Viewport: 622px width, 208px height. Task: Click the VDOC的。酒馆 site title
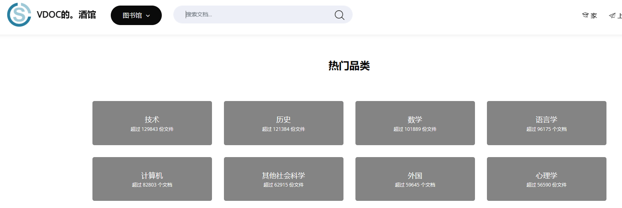coord(66,15)
